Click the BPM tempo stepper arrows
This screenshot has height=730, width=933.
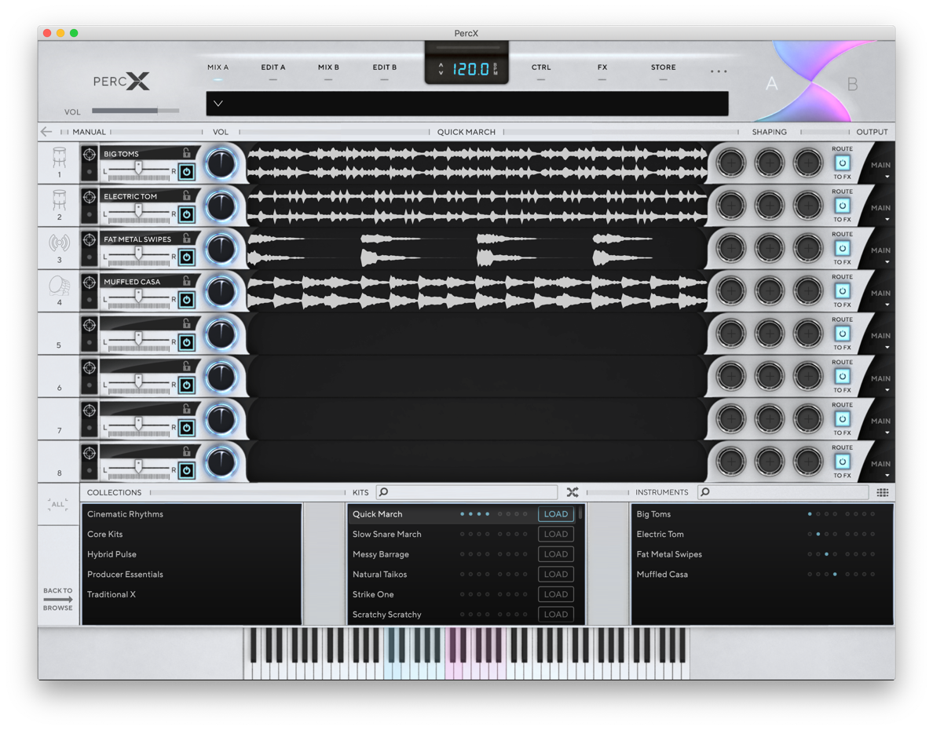pyautogui.click(x=441, y=69)
